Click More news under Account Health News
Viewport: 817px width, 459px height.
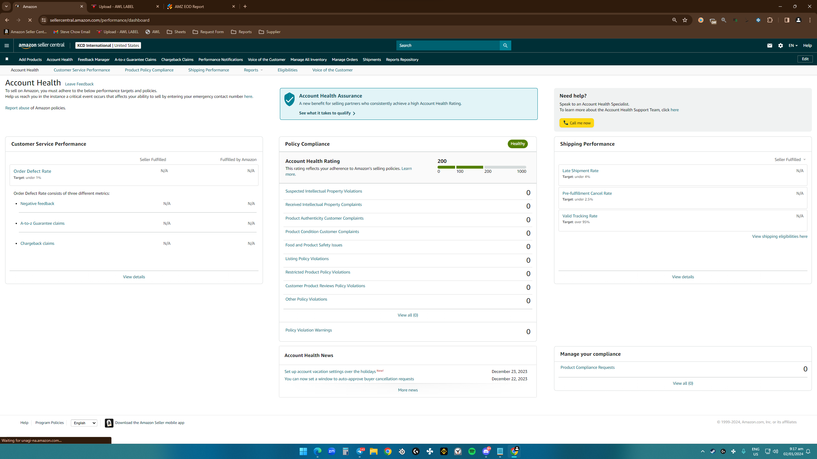click(x=408, y=390)
